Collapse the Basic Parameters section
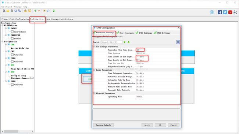This screenshot has height=134, width=239. point(94,70)
